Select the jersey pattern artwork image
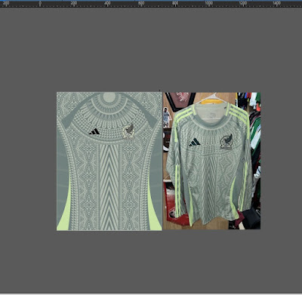Image resolution: width=302 pixels, height=295 pixels. click(109, 161)
